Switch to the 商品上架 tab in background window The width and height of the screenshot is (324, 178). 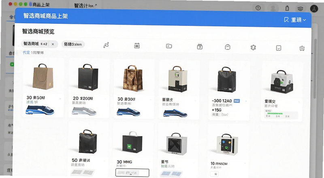pyautogui.click(x=41, y=4)
